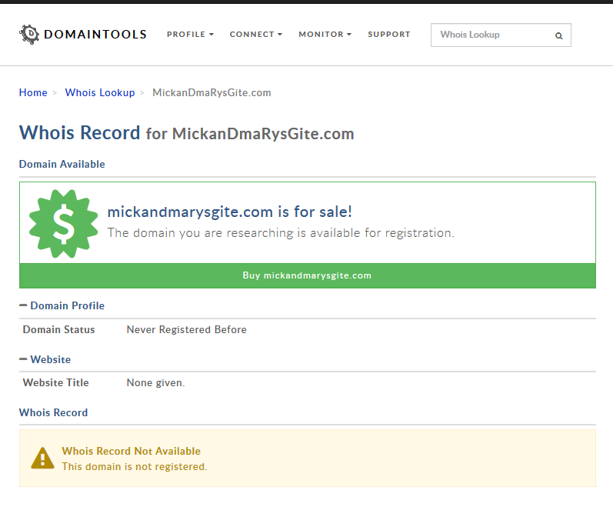Image resolution: width=613 pixels, height=507 pixels.
Task: Click the 'Domain Available' heading text
Action: (x=62, y=164)
